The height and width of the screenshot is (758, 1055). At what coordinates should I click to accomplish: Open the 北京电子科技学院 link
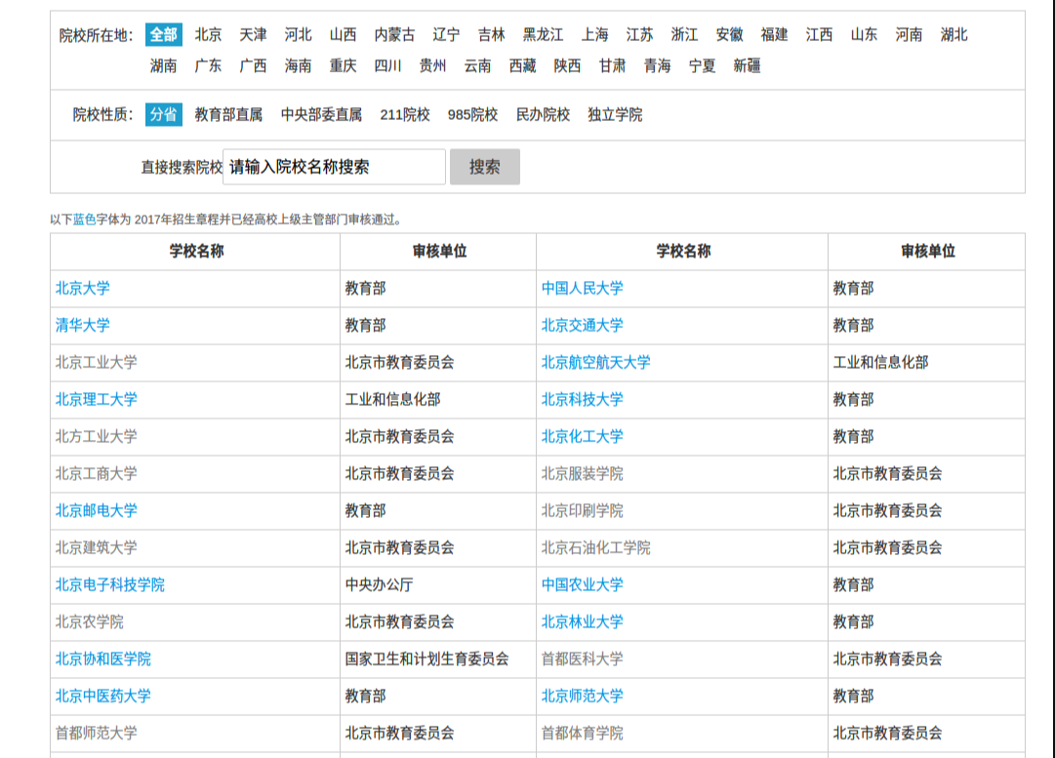(110, 584)
